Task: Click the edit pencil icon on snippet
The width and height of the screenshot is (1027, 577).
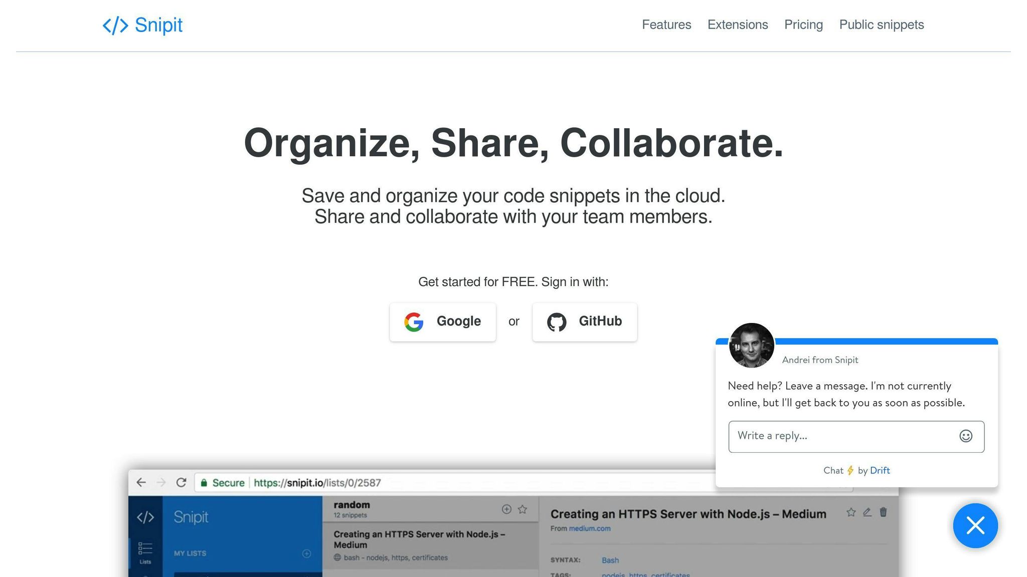Action: click(867, 512)
